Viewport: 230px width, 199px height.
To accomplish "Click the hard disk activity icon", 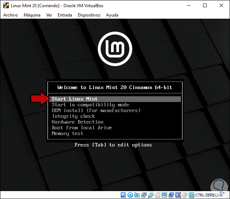I will pyautogui.click(x=123, y=195).
